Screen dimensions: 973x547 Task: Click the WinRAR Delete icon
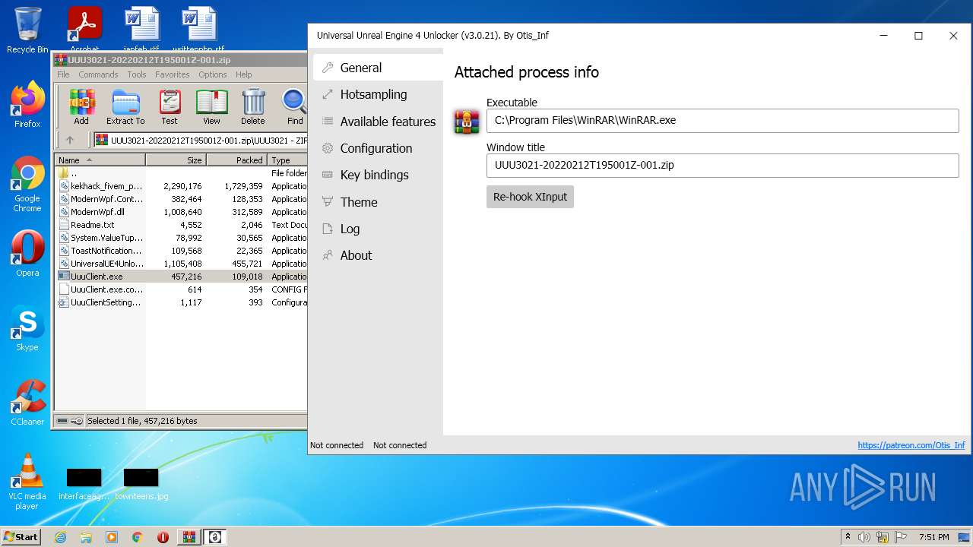(253, 107)
